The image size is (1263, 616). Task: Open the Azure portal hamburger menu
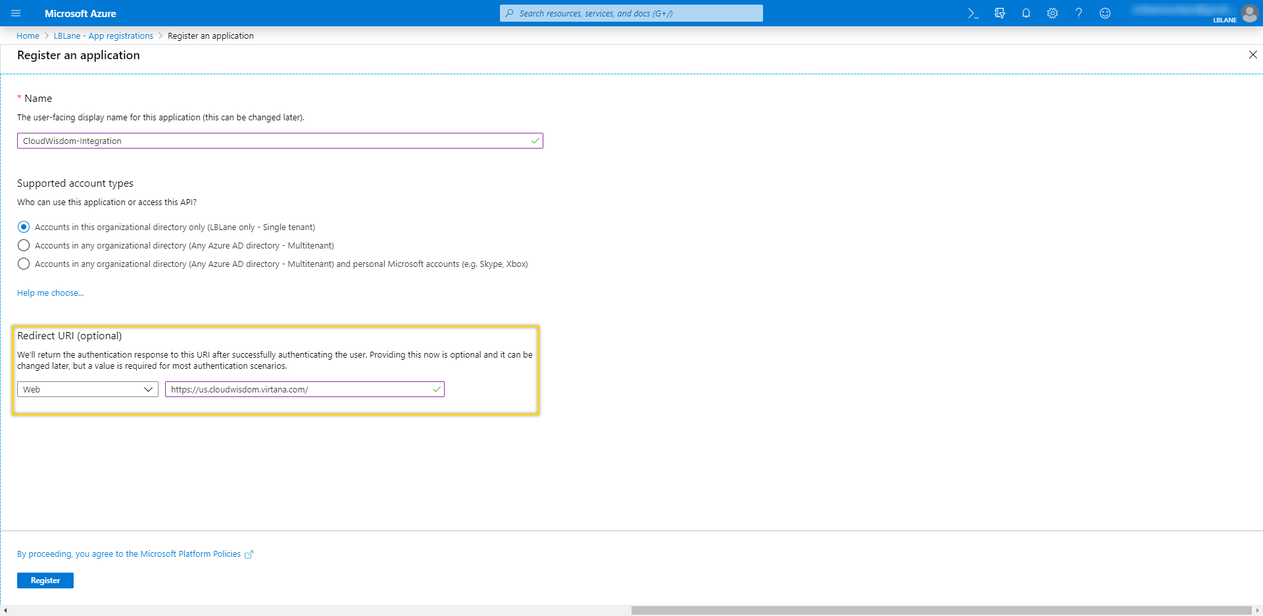coord(16,13)
